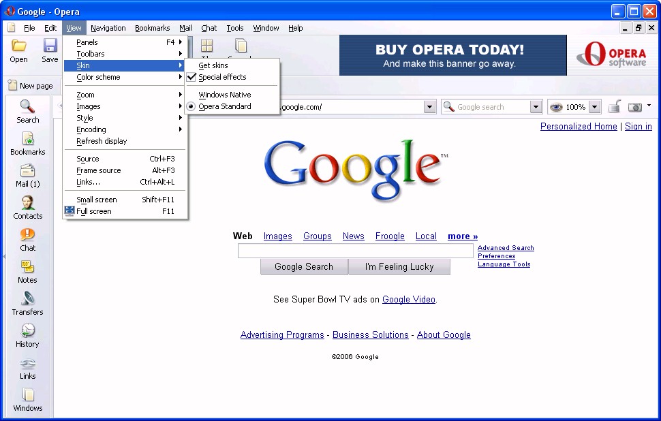Click the panel collapse arrow on left edge

(4, 256)
